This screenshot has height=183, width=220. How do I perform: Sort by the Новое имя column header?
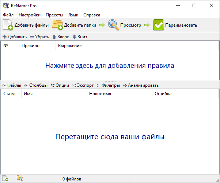(x=120, y=94)
